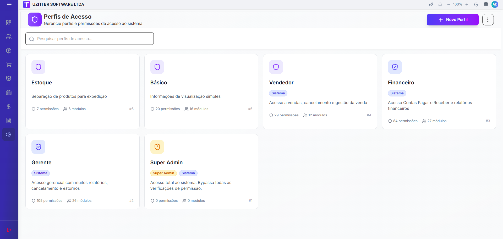Open the stacked boxes inventory icon in the sidebar

point(9,78)
